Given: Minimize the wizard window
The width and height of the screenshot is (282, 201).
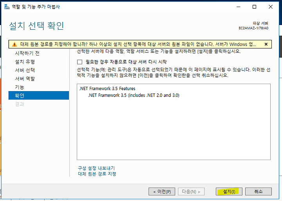Looking at the screenshot, I should point(239,7).
